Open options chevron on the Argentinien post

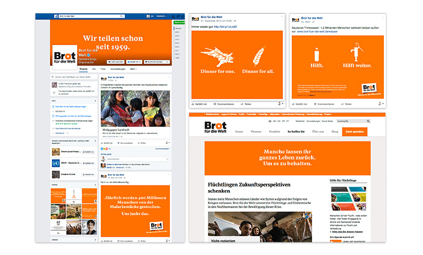(x=169, y=77)
